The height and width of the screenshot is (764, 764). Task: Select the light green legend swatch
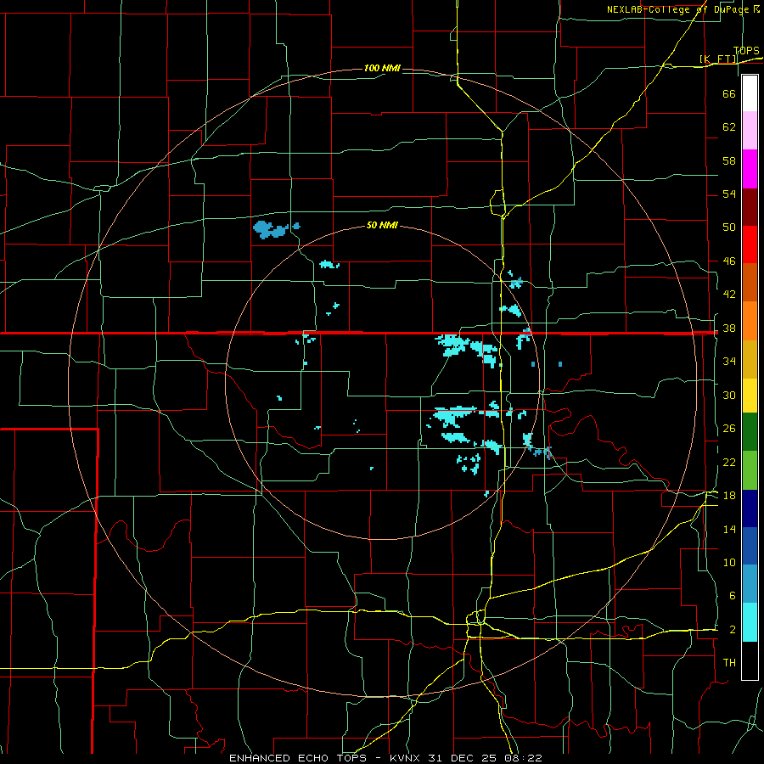tap(750, 470)
